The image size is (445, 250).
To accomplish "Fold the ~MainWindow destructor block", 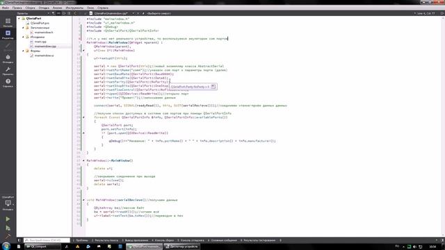I will [83, 160].
